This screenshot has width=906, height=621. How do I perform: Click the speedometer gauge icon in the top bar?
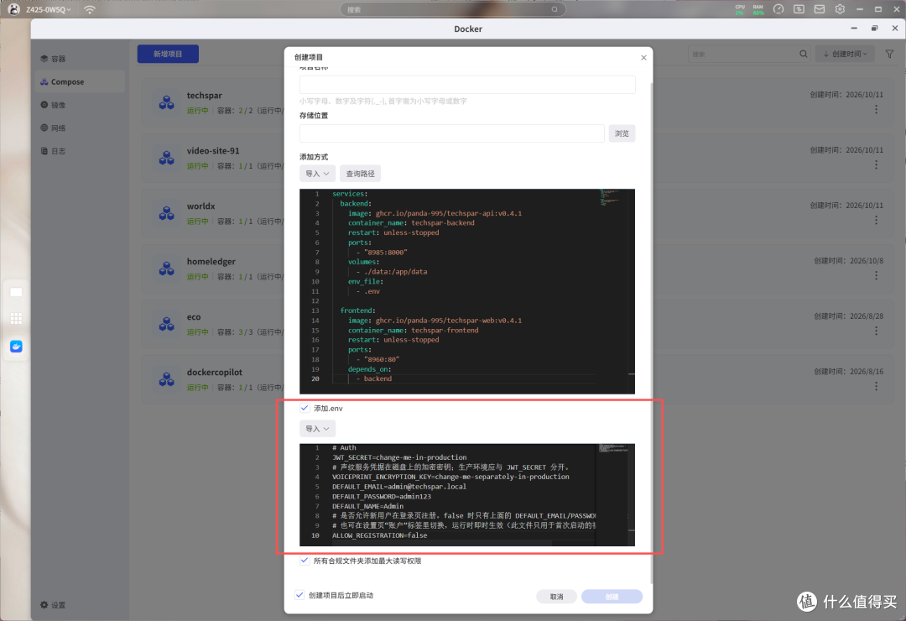click(778, 9)
